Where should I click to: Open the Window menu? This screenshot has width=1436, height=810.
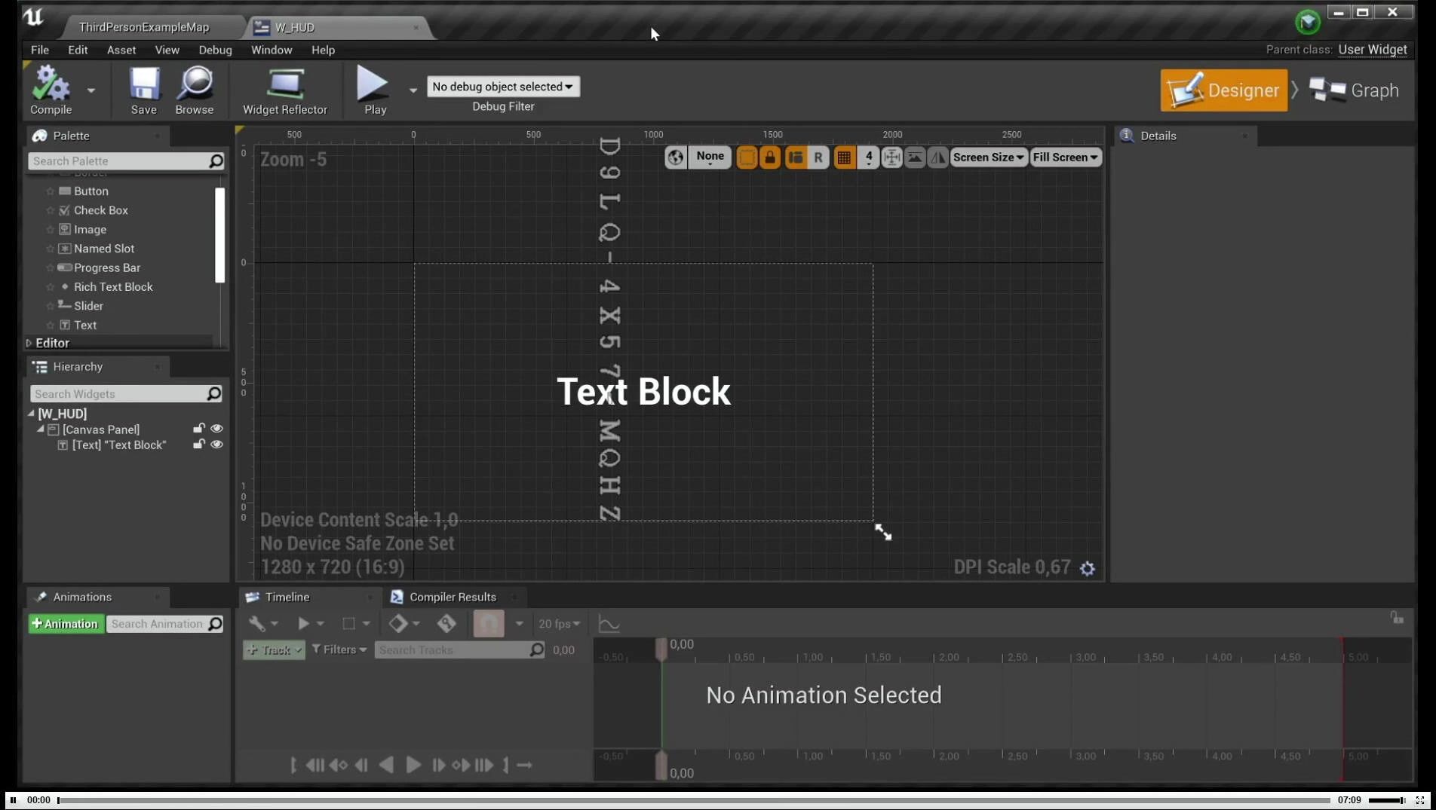pos(271,50)
